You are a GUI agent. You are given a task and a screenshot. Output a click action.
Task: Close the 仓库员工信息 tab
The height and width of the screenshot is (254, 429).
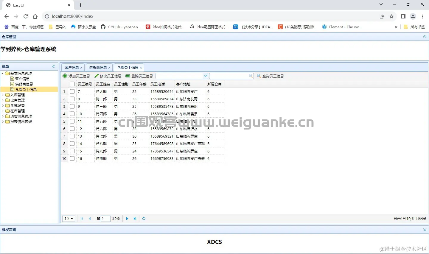point(141,68)
